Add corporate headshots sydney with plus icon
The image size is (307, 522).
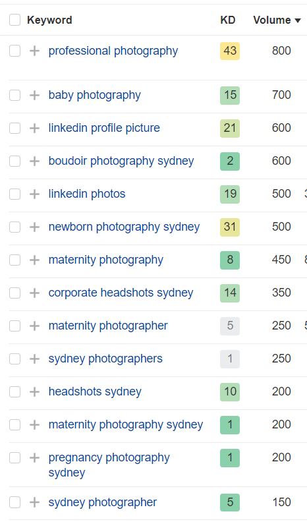(35, 293)
